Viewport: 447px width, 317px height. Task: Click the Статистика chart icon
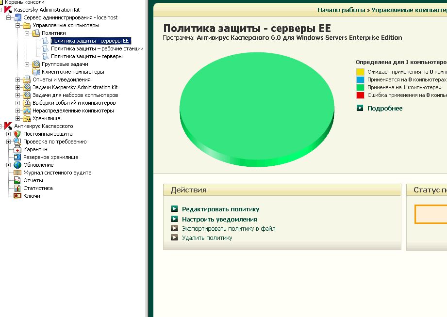click(17, 188)
